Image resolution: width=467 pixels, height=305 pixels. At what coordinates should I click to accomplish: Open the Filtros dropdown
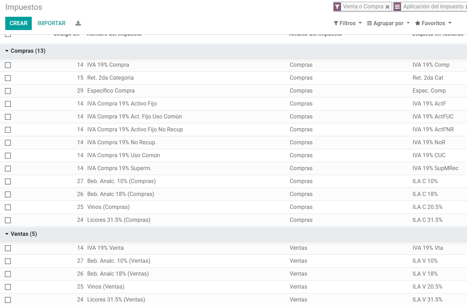(x=348, y=23)
